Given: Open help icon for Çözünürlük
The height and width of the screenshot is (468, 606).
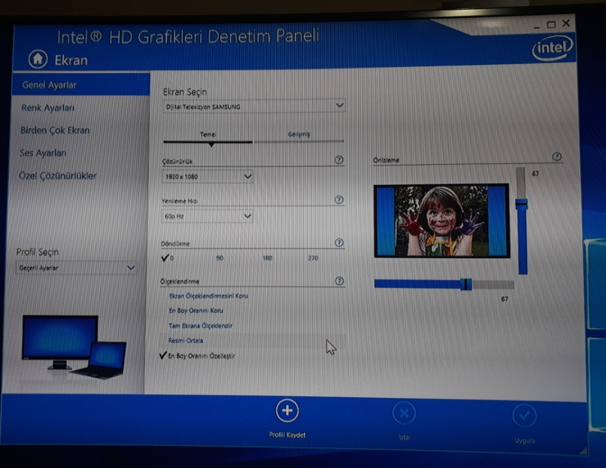Looking at the screenshot, I should point(339,159).
